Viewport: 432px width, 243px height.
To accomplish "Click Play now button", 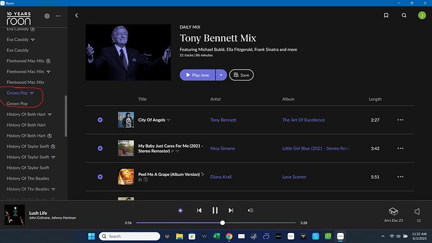I will (x=197, y=75).
